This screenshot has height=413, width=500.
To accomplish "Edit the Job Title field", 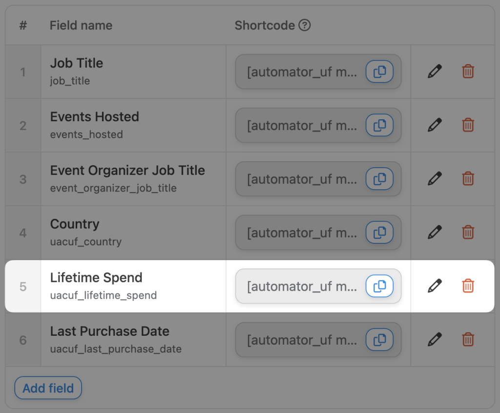I will point(435,71).
